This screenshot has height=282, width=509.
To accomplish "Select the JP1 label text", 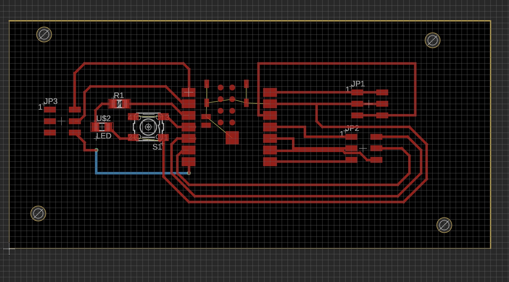I will coord(358,84).
